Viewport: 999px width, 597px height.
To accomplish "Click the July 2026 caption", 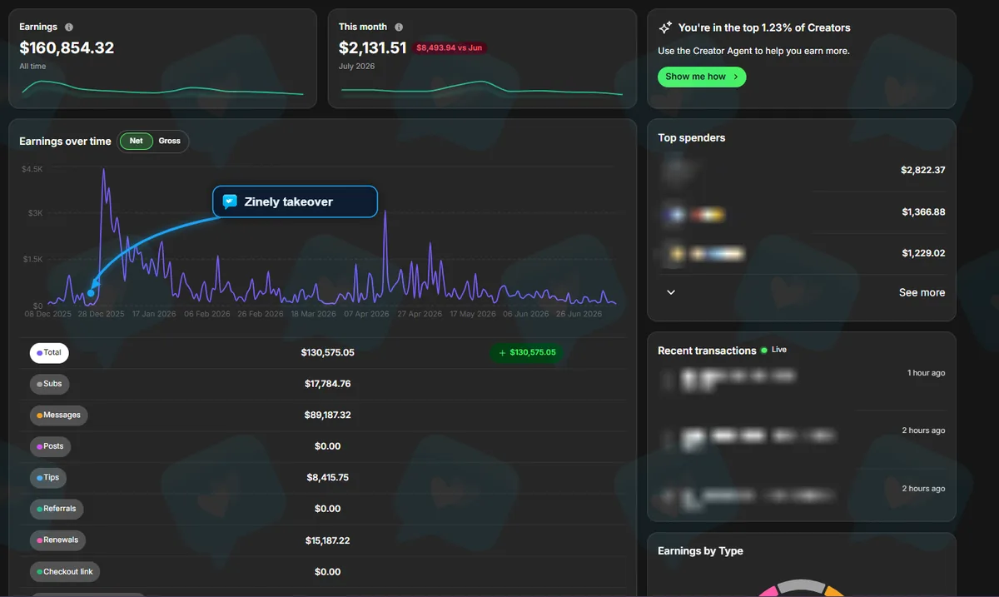I will pyautogui.click(x=356, y=67).
